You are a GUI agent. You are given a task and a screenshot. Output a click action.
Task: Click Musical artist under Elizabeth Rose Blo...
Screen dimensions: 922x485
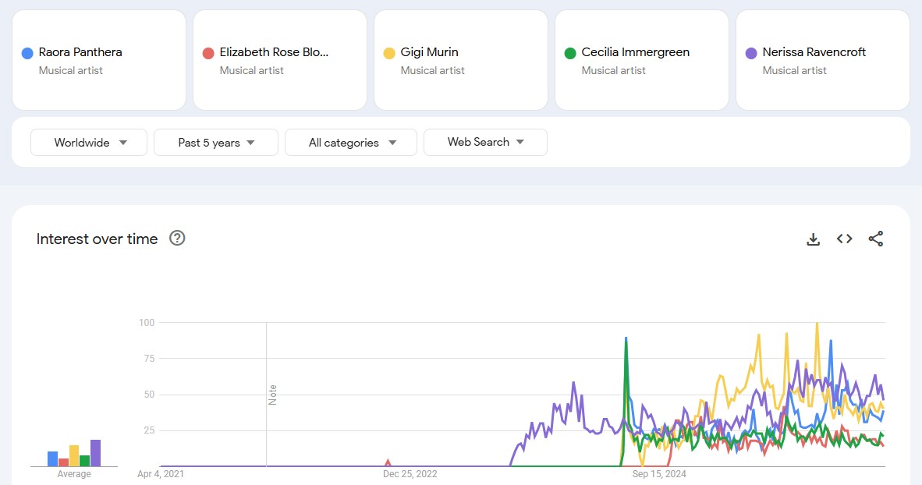[252, 70]
